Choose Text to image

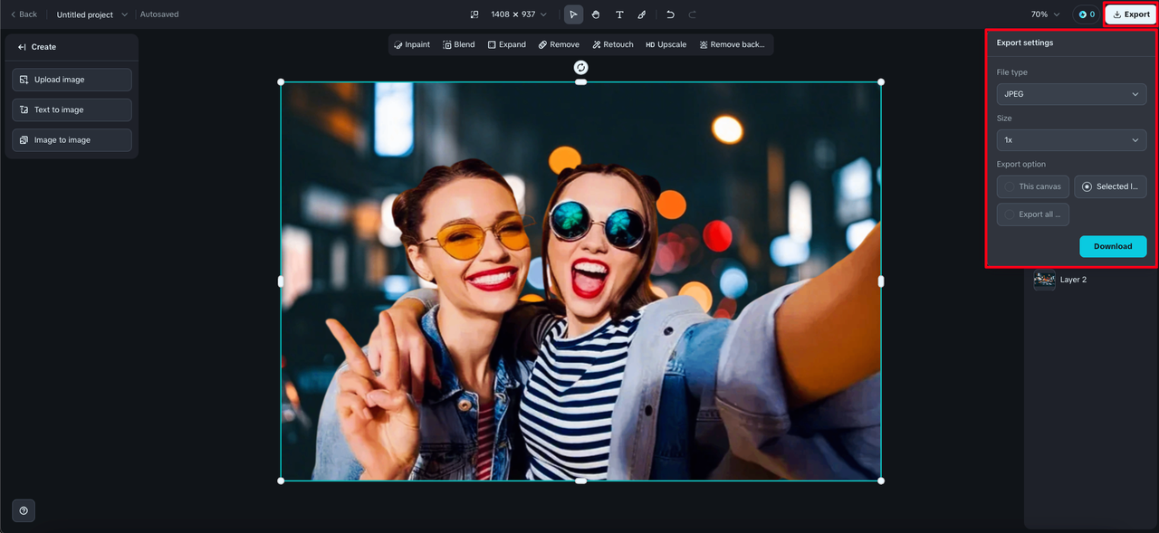coord(72,109)
